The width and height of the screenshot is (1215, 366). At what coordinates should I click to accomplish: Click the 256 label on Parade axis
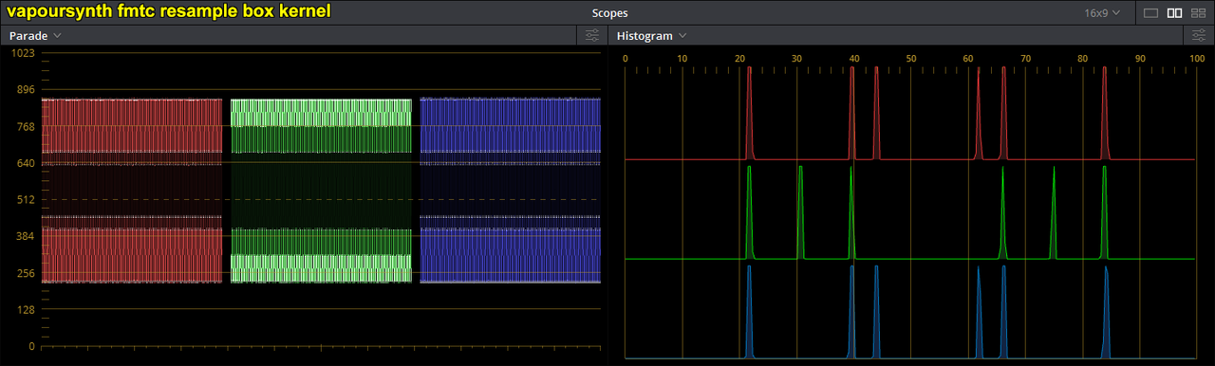26,273
